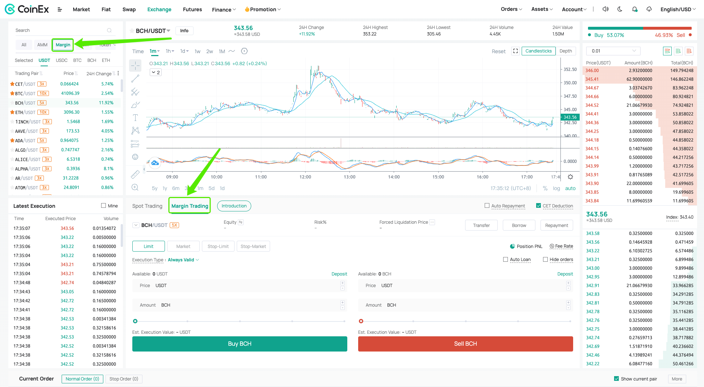Toggle favorite star for ETH/USDT

(x=12, y=112)
